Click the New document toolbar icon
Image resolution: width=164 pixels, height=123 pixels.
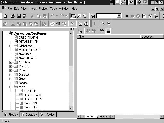tap(5, 16)
